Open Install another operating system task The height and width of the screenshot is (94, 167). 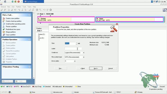16,24
